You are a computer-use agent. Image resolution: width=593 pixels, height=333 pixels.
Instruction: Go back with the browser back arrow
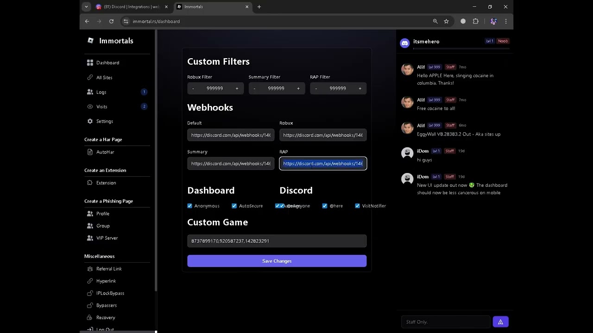pyautogui.click(x=87, y=21)
